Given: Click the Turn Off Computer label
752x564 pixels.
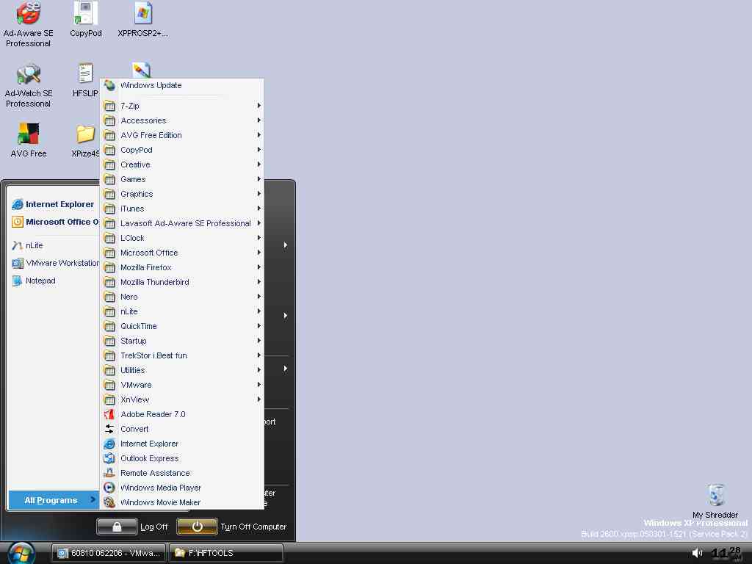Looking at the screenshot, I should point(253,527).
